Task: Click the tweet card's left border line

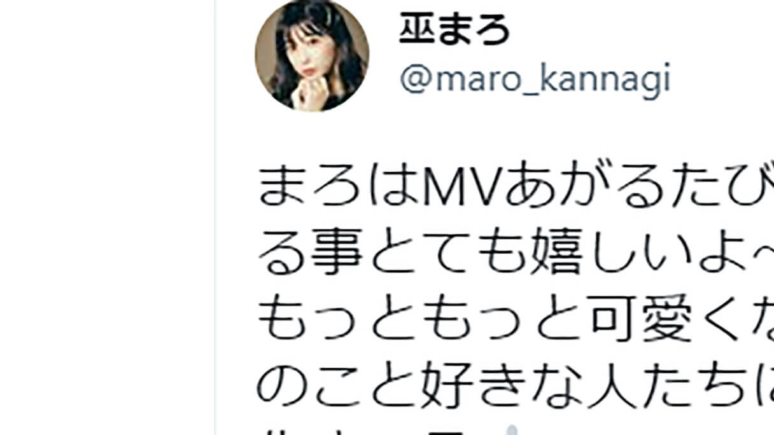Action: [x=216, y=217]
